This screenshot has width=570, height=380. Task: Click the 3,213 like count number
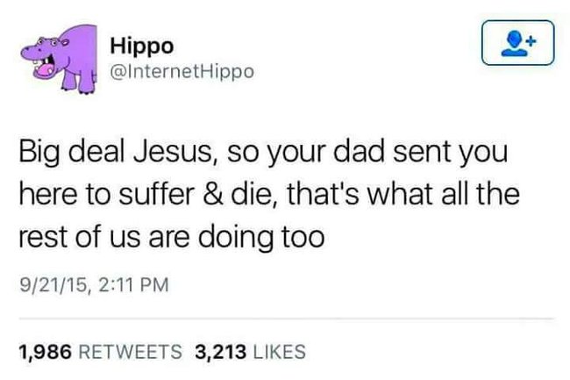[x=221, y=352]
